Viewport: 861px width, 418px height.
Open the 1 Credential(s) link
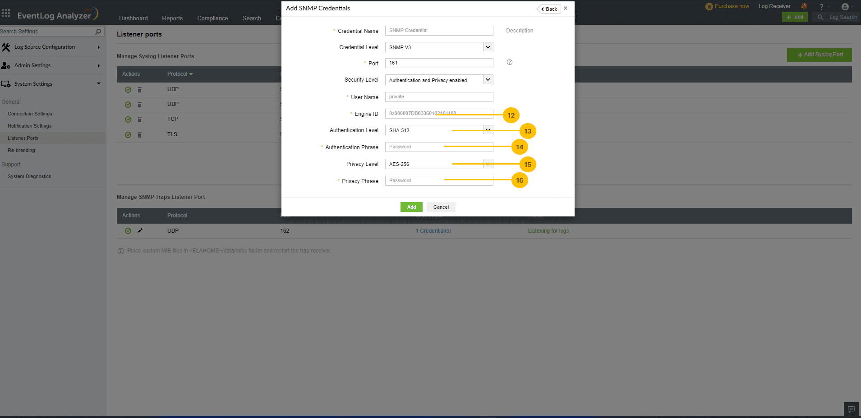pyautogui.click(x=433, y=230)
